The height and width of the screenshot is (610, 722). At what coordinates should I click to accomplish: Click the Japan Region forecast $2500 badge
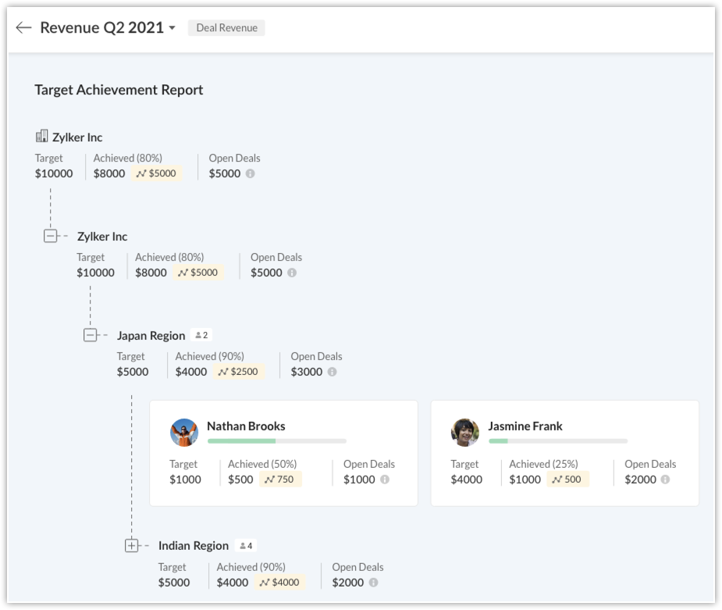[x=238, y=372]
